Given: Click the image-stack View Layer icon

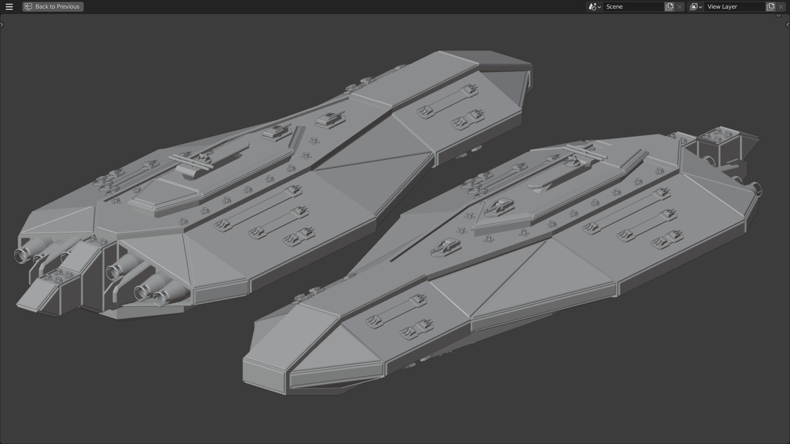Looking at the screenshot, I should click(x=694, y=7).
